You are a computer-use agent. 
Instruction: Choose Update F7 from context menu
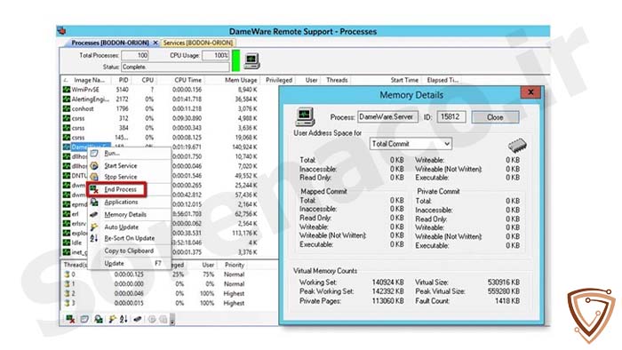tap(130, 264)
